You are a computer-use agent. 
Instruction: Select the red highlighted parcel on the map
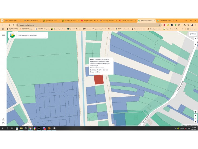(x=99, y=80)
